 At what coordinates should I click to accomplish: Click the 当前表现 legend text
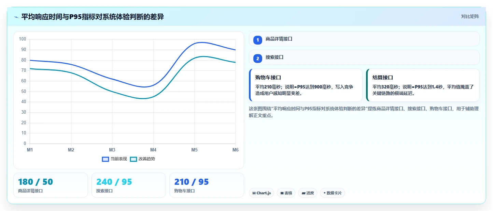tap(119, 159)
